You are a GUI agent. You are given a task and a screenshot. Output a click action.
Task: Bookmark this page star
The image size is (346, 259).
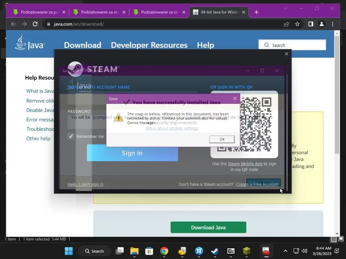click(x=297, y=24)
